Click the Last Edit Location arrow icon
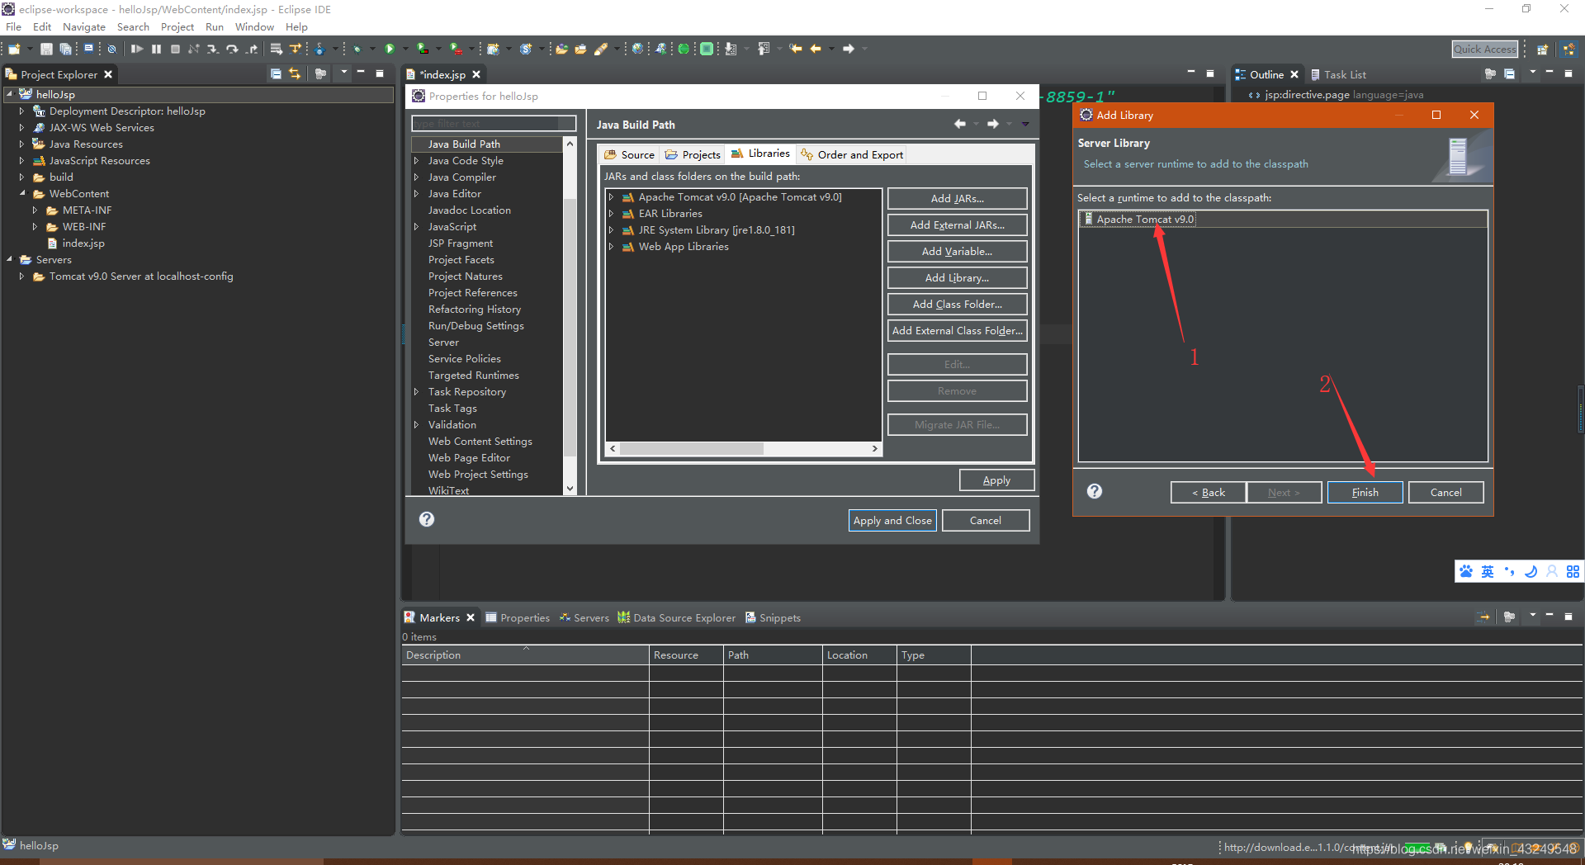 click(x=796, y=50)
